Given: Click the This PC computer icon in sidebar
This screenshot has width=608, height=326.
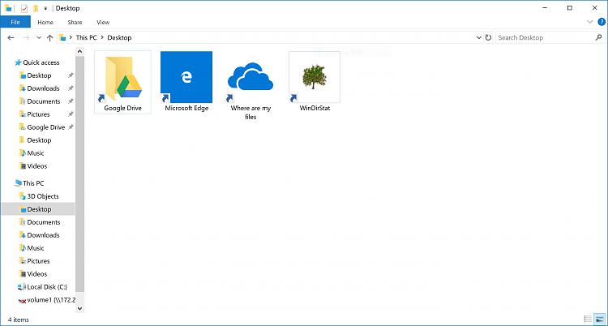Looking at the screenshot, I should (18, 183).
